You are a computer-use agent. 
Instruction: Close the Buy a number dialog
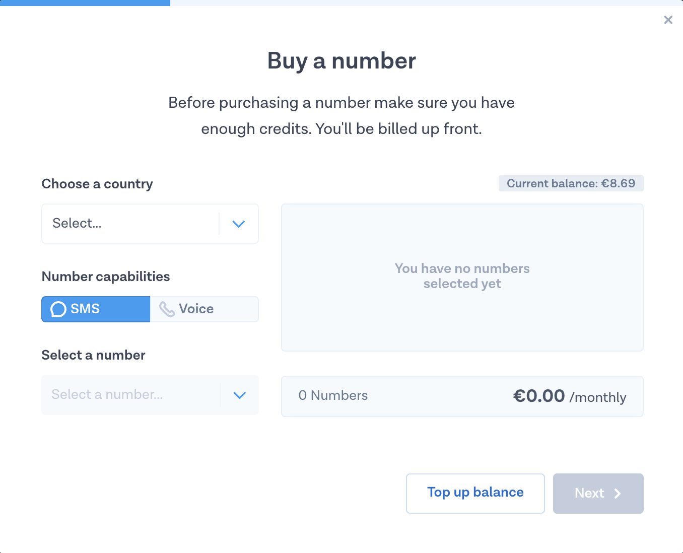(668, 20)
